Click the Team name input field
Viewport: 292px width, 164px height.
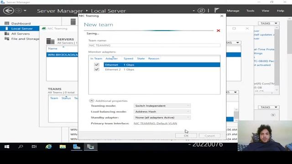click(x=154, y=45)
